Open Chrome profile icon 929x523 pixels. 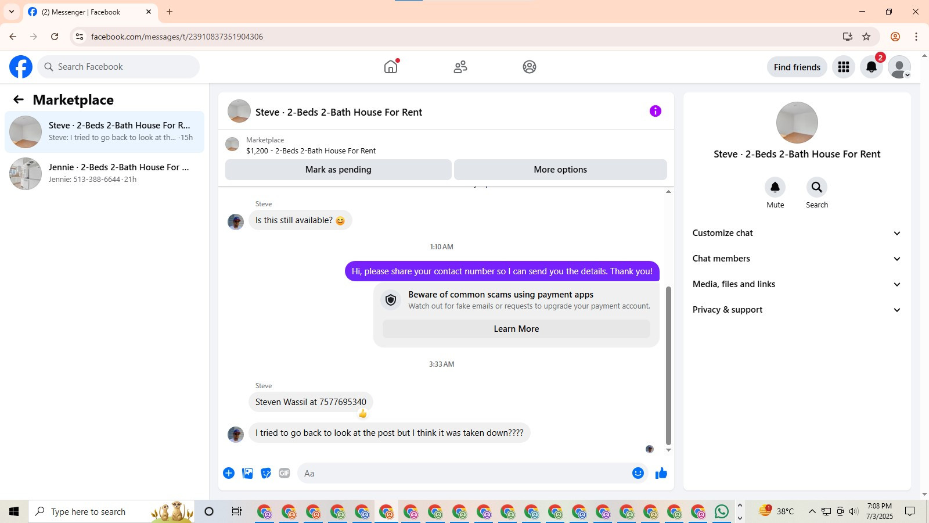coord(895,37)
